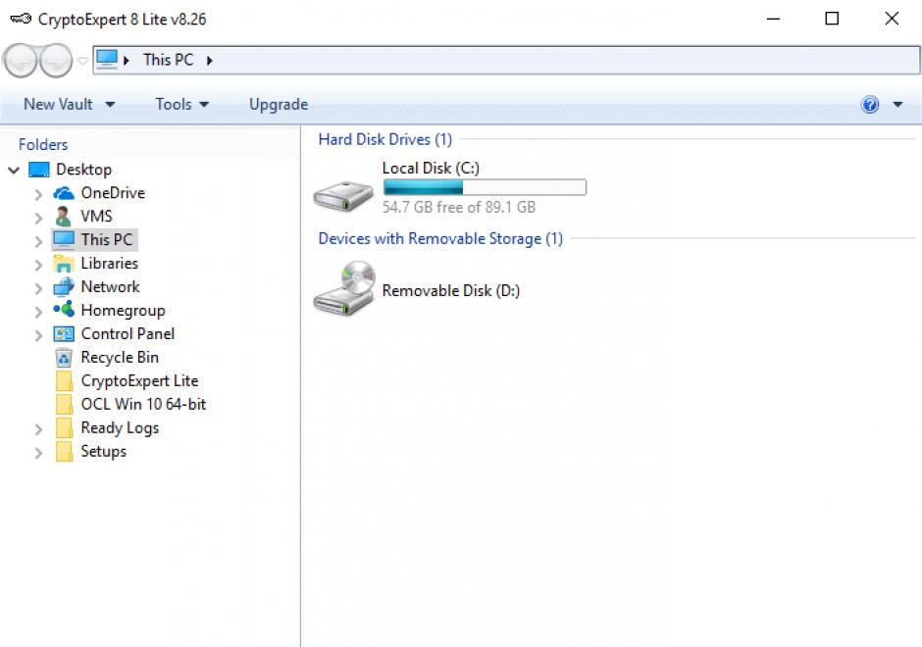922x647 pixels.
Task: Click the Removable Disk (D:) label
Action: (450, 291)
